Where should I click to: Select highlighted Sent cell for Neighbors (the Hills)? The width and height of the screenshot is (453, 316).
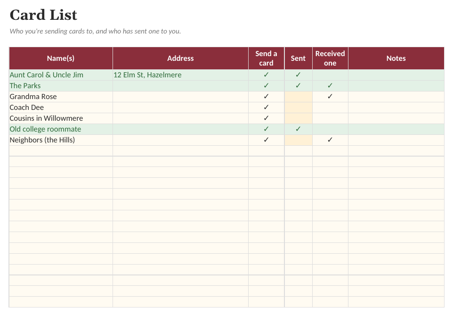coord(298,140)
